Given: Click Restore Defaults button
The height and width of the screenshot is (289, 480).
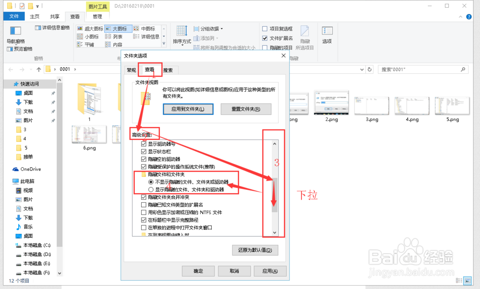Looking at the screenshot, I should [x=255, y=250].
